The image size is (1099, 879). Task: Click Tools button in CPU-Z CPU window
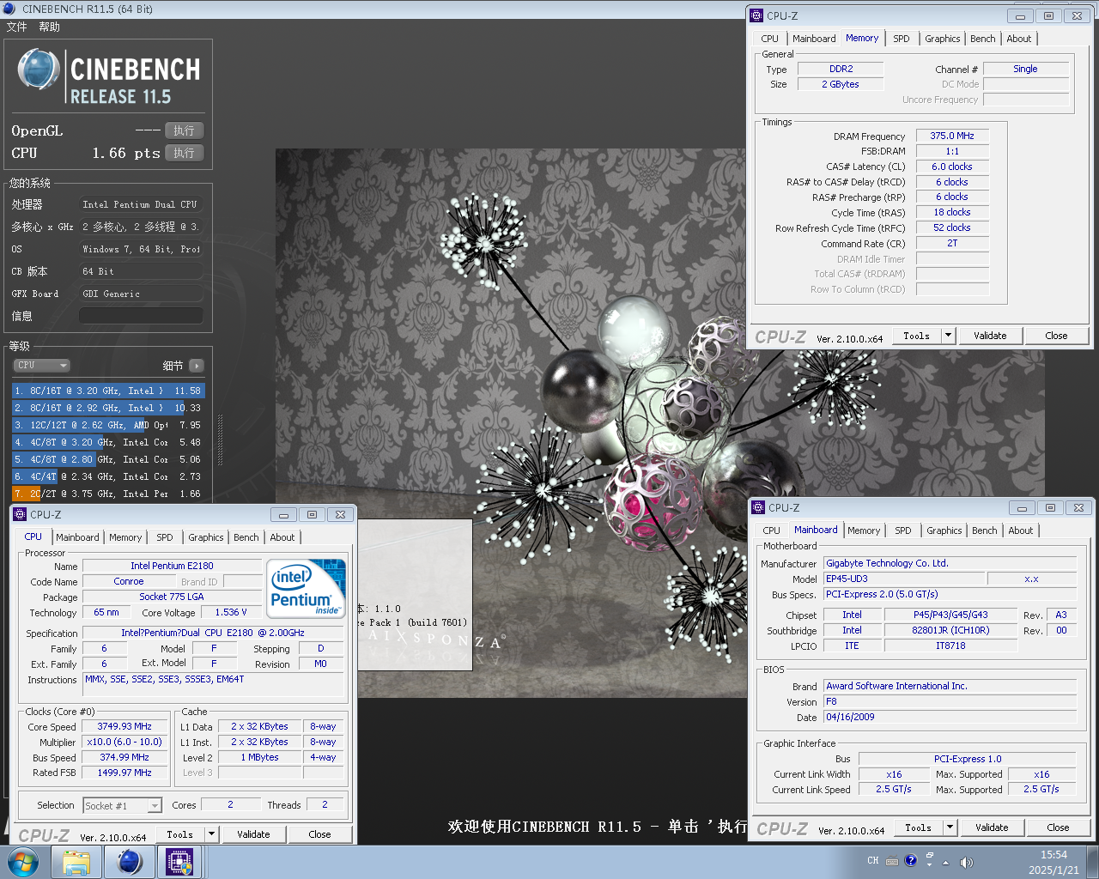pos(180,834)
